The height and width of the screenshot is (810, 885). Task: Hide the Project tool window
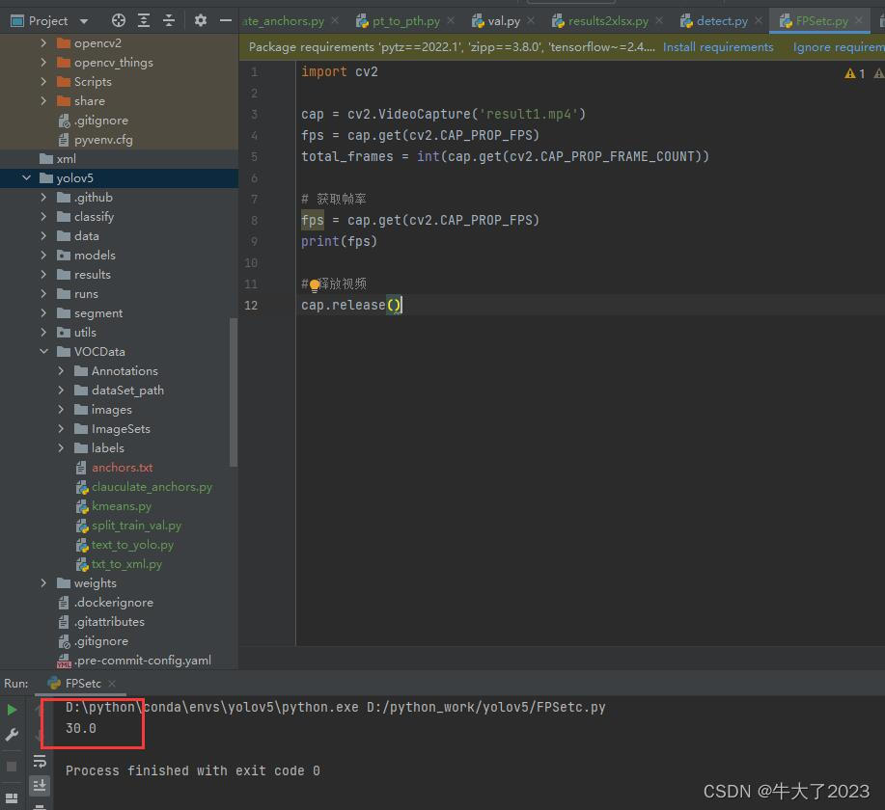click(226, 21)
